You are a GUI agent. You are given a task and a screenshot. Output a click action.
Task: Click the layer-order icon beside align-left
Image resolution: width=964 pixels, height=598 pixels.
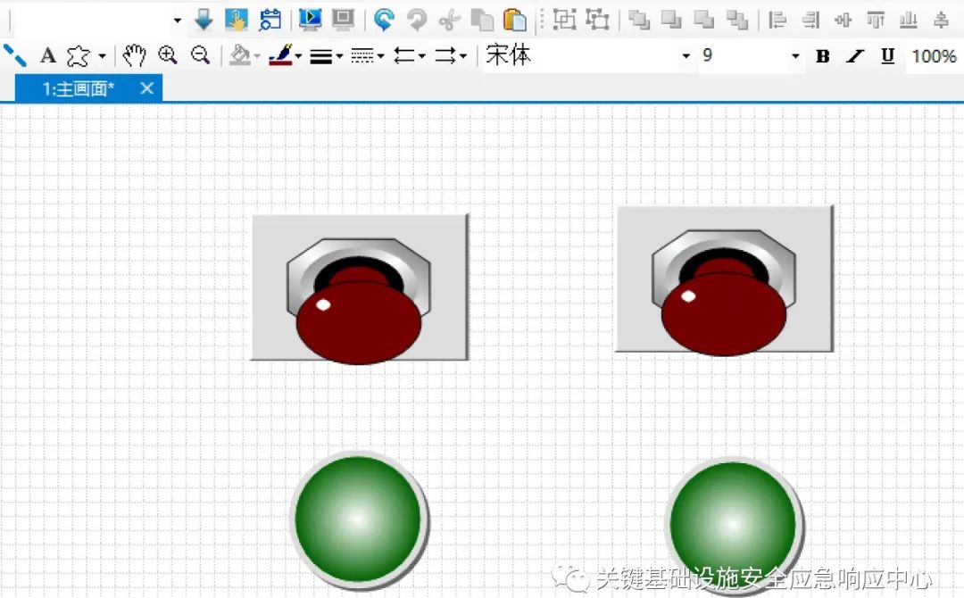pyautogui.click(x=737, y=21)
